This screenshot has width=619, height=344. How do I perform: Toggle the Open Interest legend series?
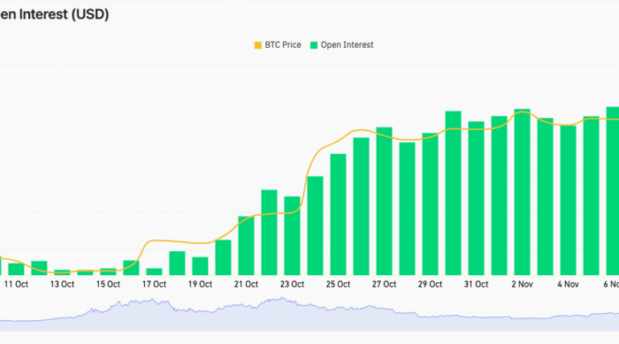pos(347,45)
